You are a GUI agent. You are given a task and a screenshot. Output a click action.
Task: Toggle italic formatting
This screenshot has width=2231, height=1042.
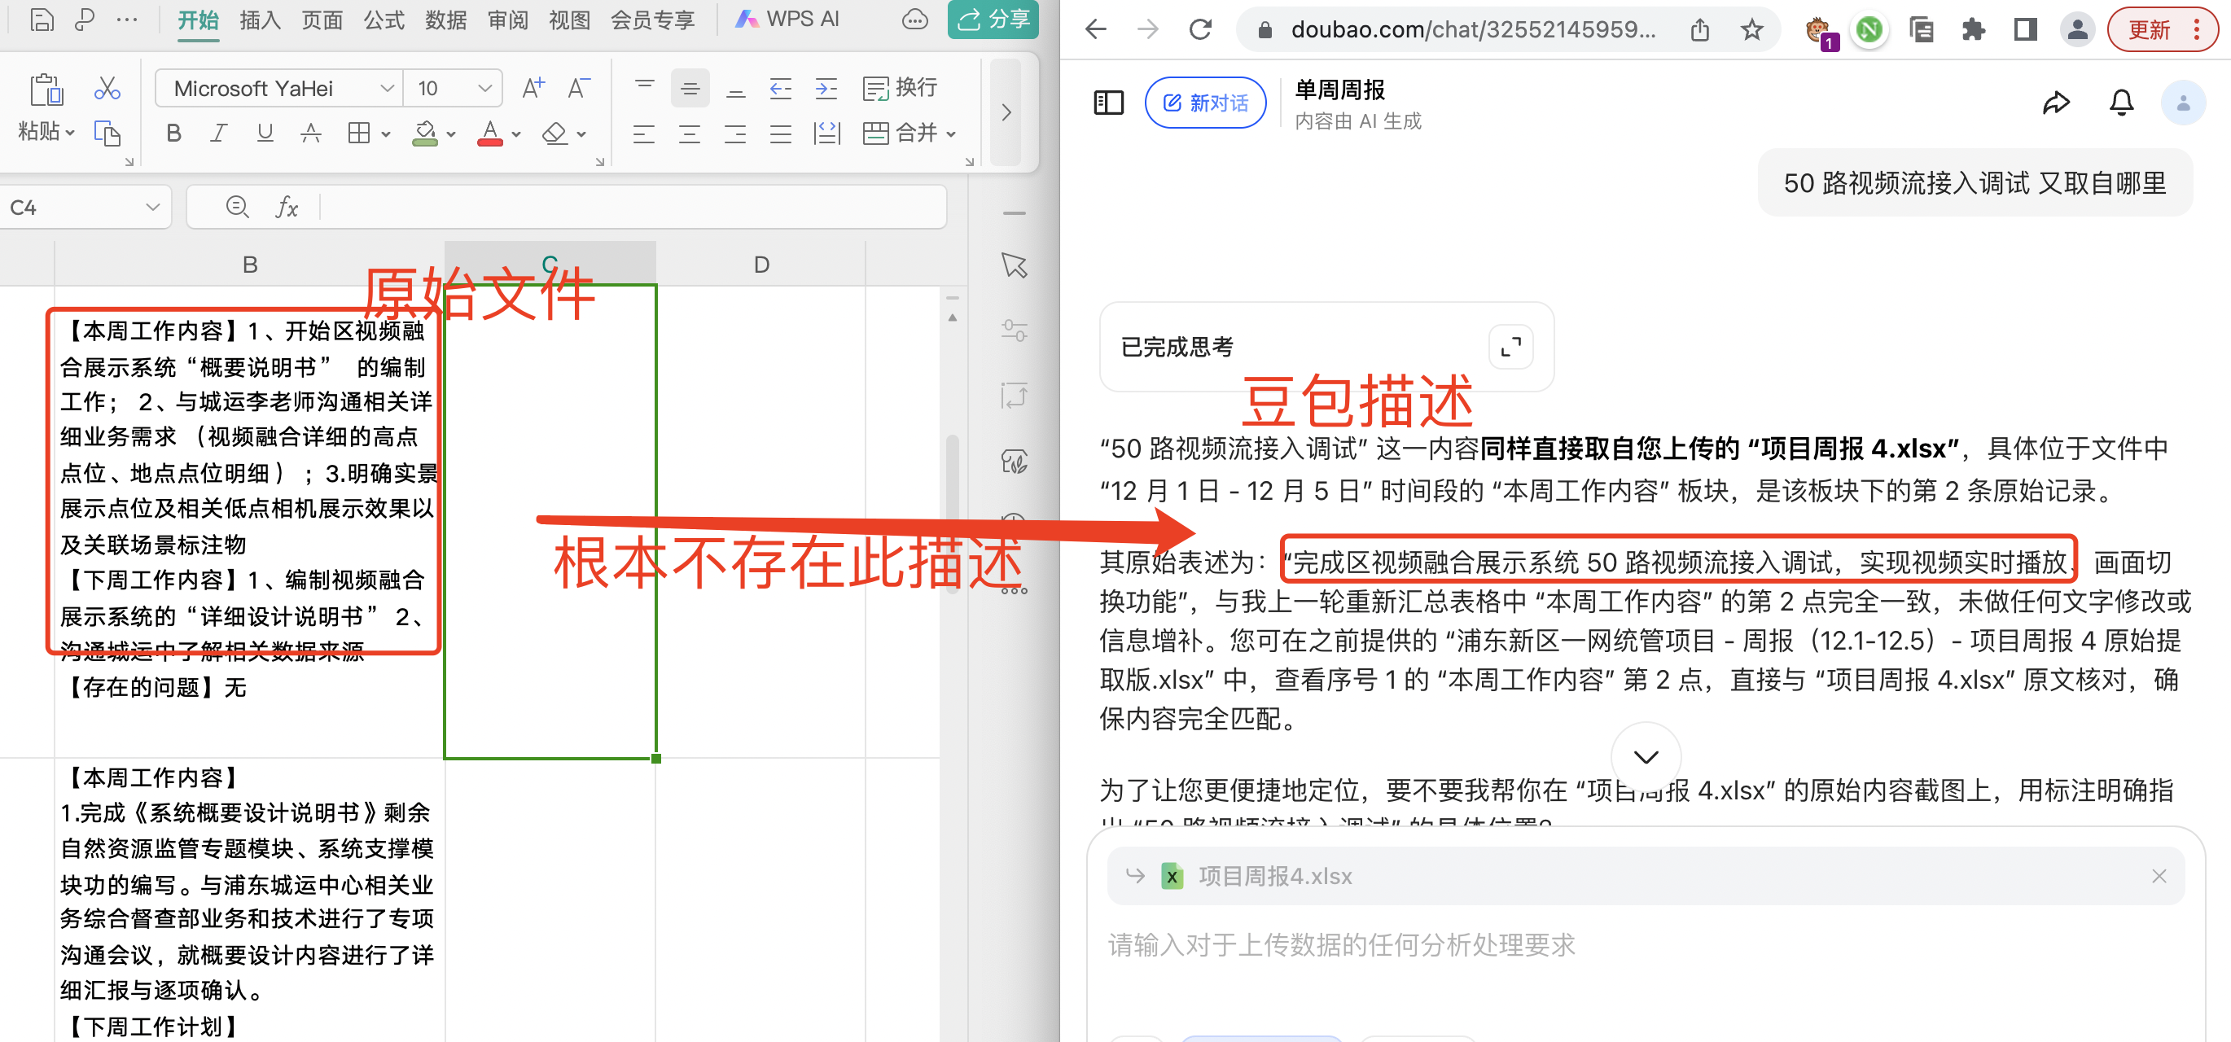218,133
